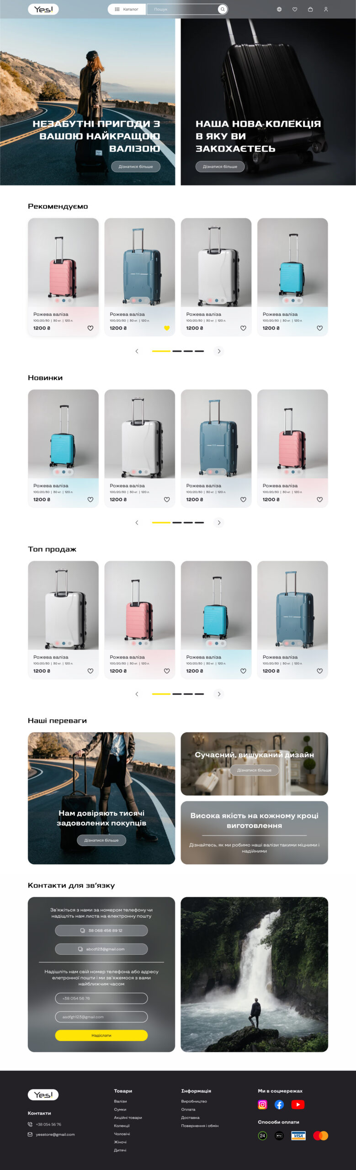Image resolution: width=356 pixels, height=1170 pixels.
Task: Open the Валізи footer link
Action: 120,1101
